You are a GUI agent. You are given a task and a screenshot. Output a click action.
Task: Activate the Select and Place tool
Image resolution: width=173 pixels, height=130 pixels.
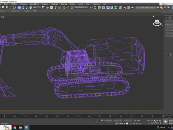[31, 8]
